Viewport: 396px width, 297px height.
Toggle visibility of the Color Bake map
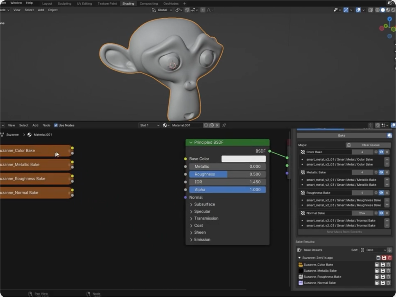tap(381, 152)
